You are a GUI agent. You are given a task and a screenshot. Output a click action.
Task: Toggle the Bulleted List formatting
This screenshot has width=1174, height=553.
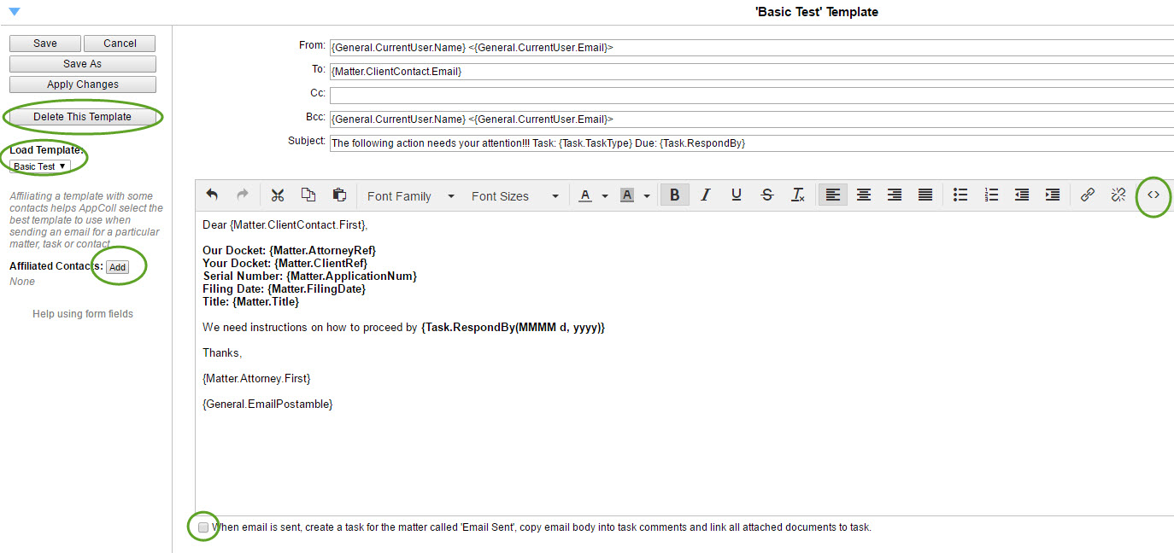(960, 195)
